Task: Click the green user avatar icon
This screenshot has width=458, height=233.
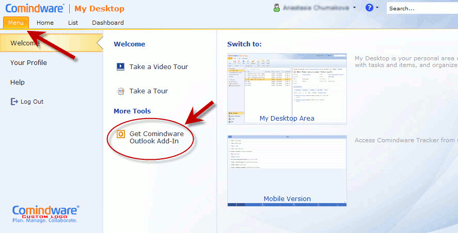Action: point(277,8)
